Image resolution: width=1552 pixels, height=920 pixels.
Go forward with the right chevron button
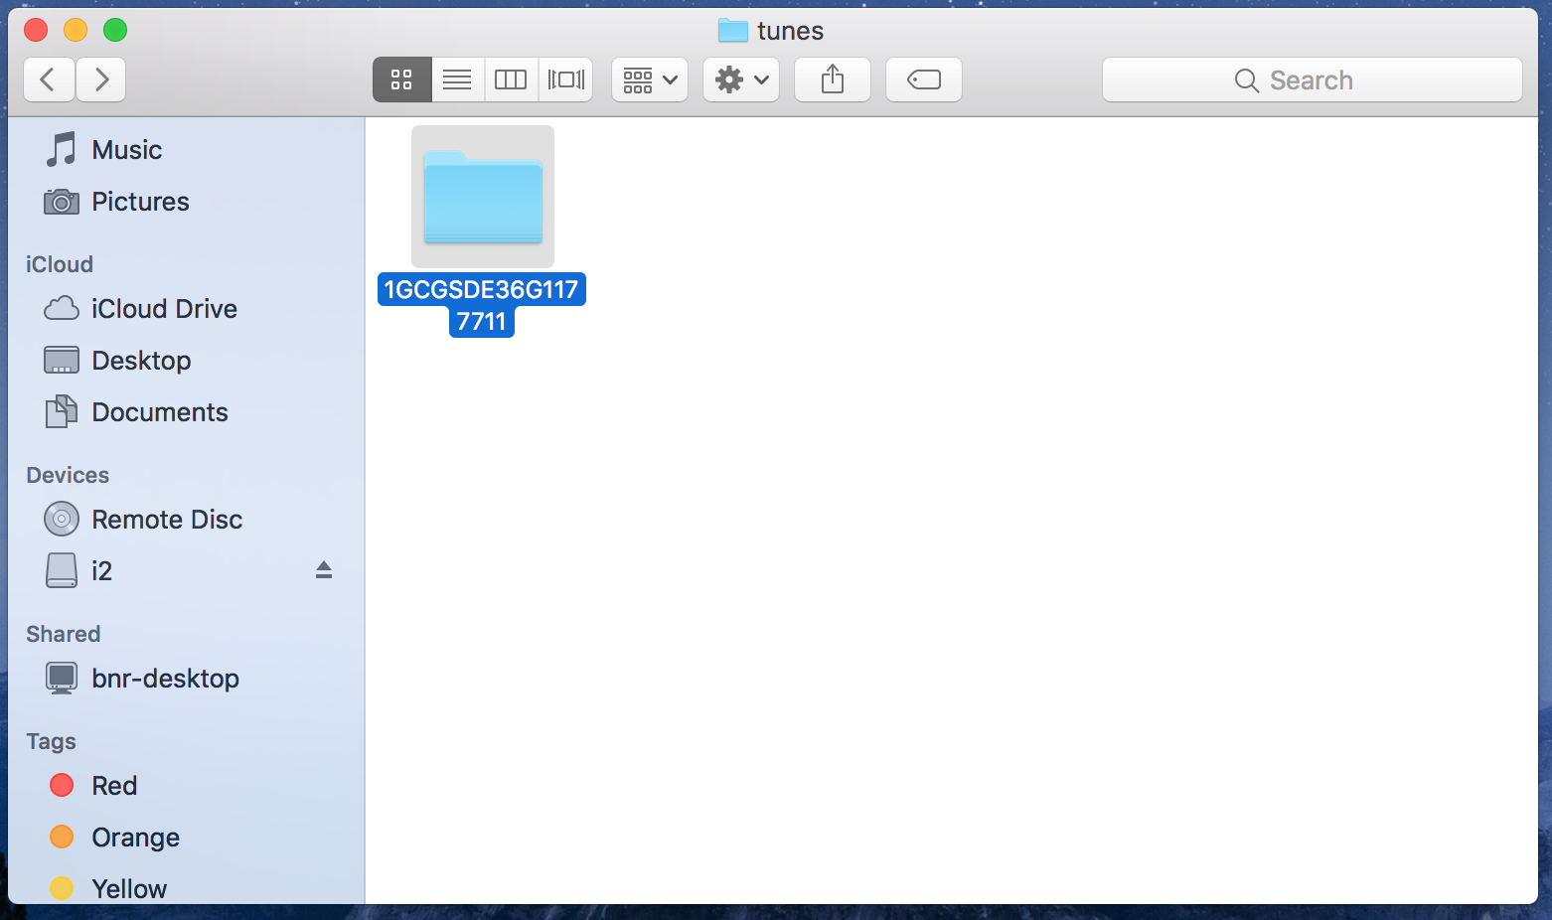[100, 79]
